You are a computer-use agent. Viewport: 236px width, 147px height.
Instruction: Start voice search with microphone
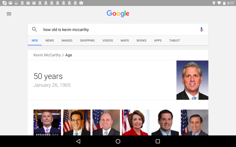[202, 30]
